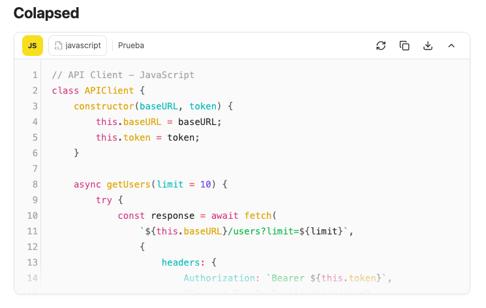The width and height of the screenshot is (486, 308).
Task: Click the 'constructor' keyword on line 3
Action: pos(104,106)
